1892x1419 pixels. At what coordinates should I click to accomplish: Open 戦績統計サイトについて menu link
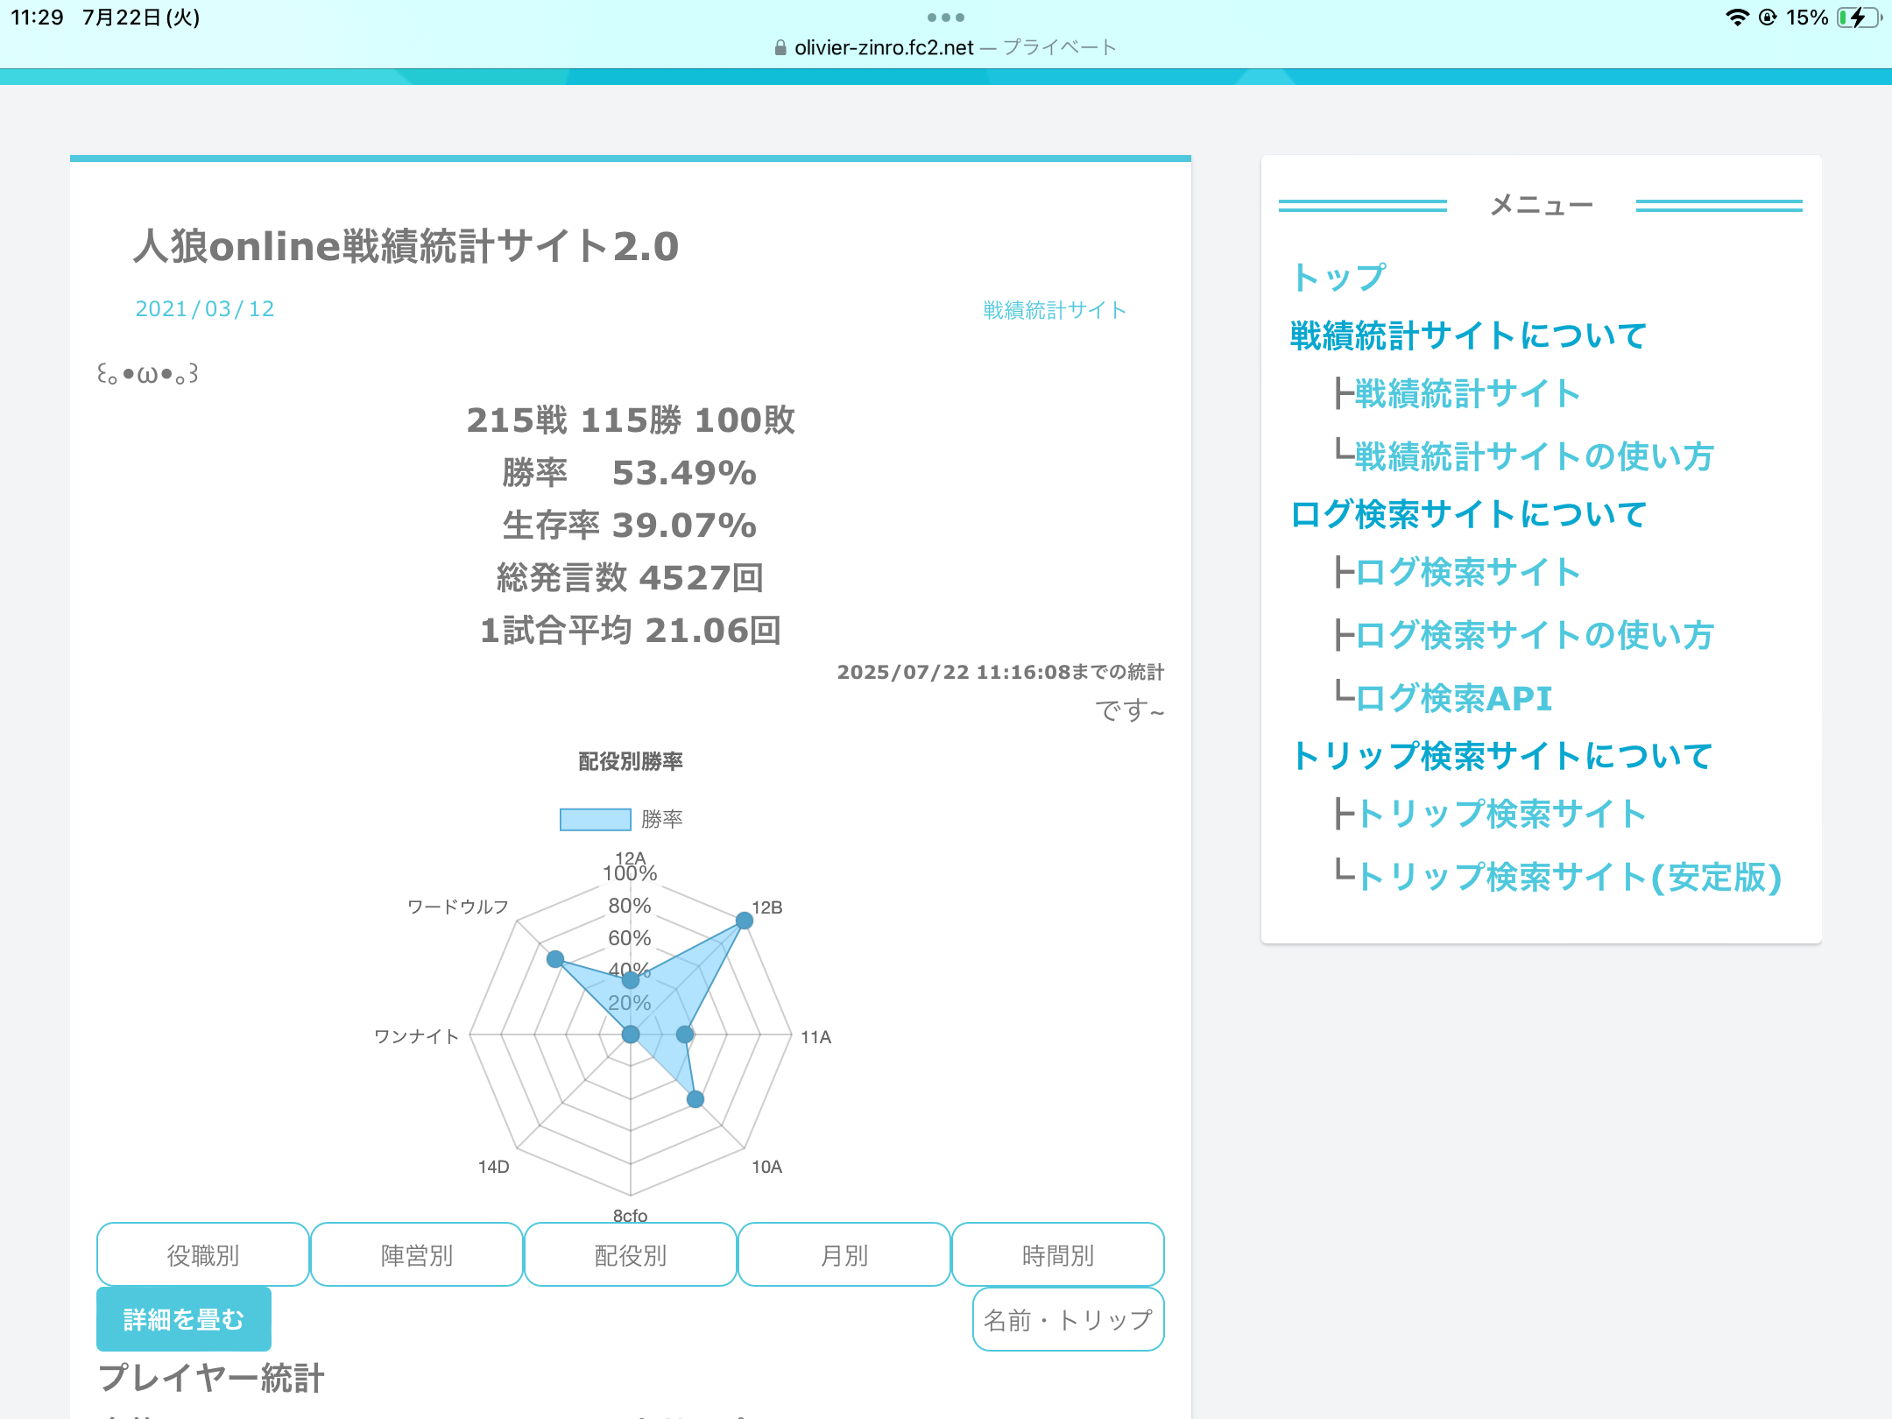click(x=1469, y=335)
